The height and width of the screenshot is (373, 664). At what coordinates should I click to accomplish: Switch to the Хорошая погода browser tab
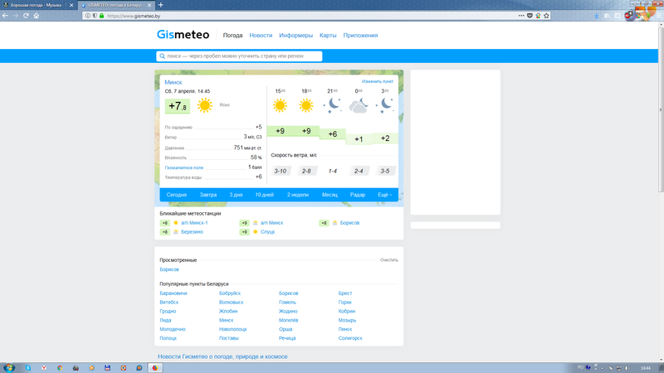[x=38, y=5]
